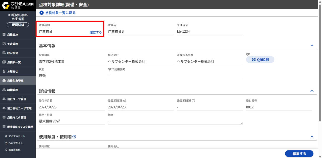The image size is (322, 158).
Task: Click the 確認する link for 対象種別
Action: 95,33
